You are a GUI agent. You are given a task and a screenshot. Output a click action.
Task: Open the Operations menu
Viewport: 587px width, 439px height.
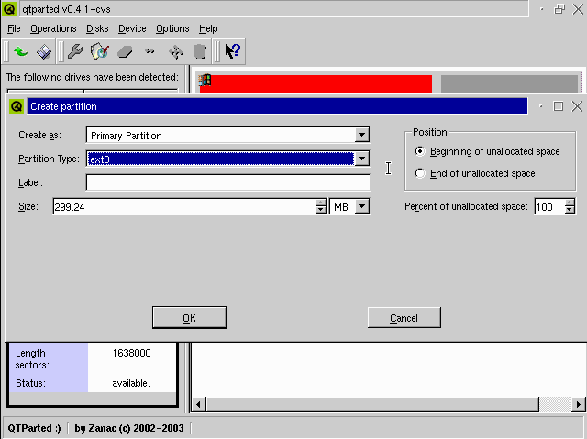click(x=53, y=28)
